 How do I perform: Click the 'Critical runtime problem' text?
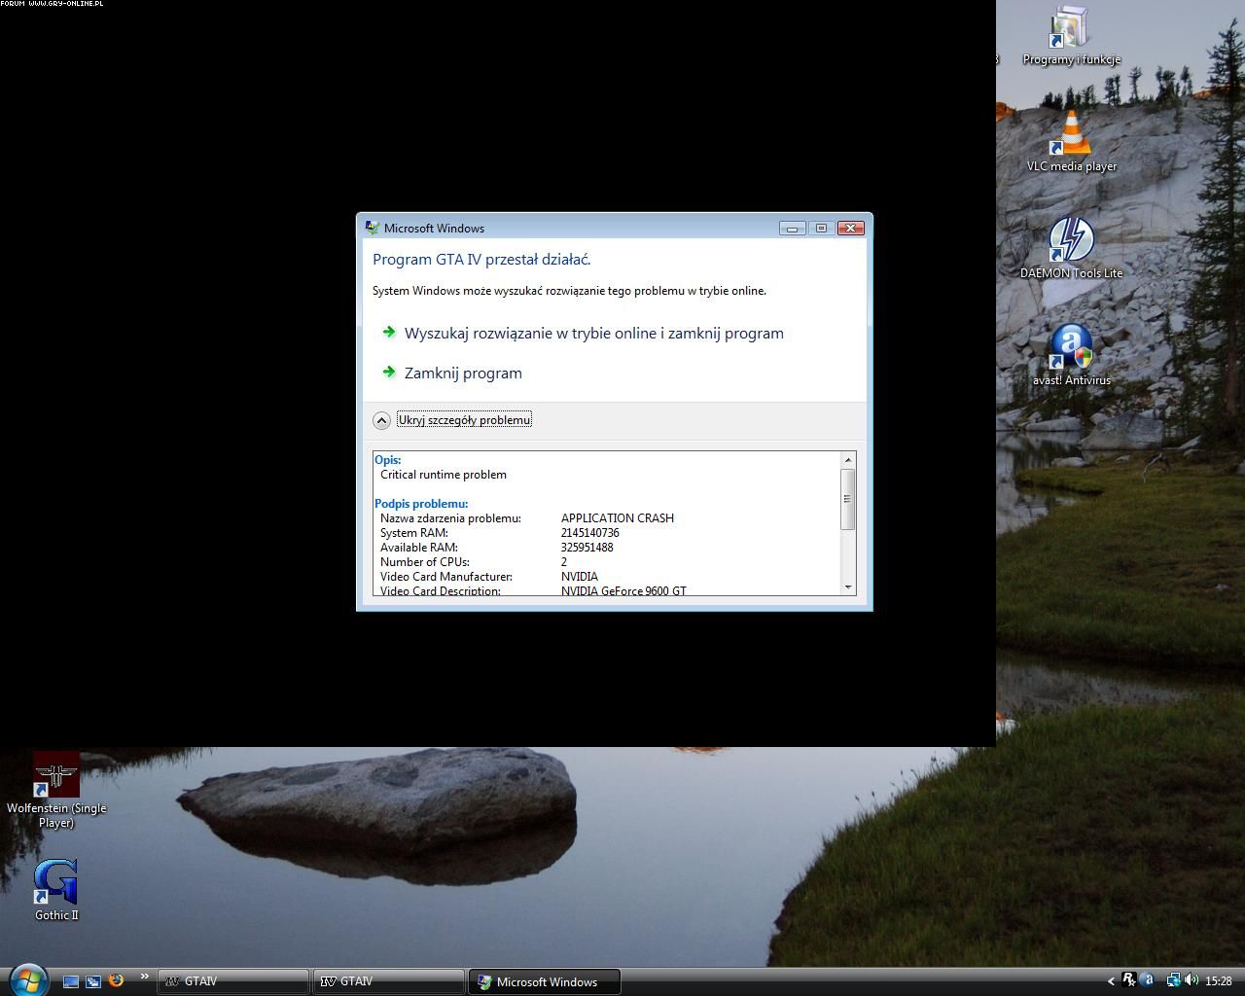coord(444,475)
